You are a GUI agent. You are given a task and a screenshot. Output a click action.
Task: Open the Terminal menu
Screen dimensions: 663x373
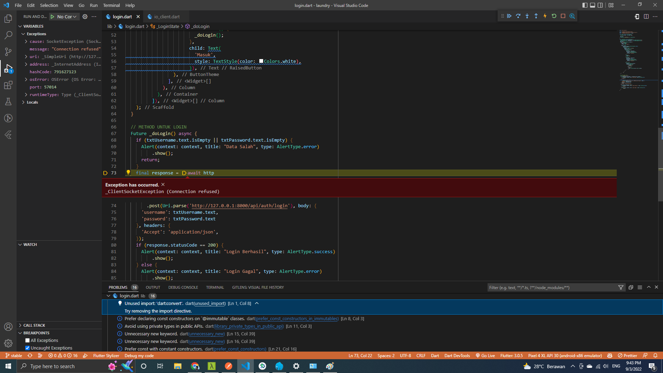(x=111, y=5)
